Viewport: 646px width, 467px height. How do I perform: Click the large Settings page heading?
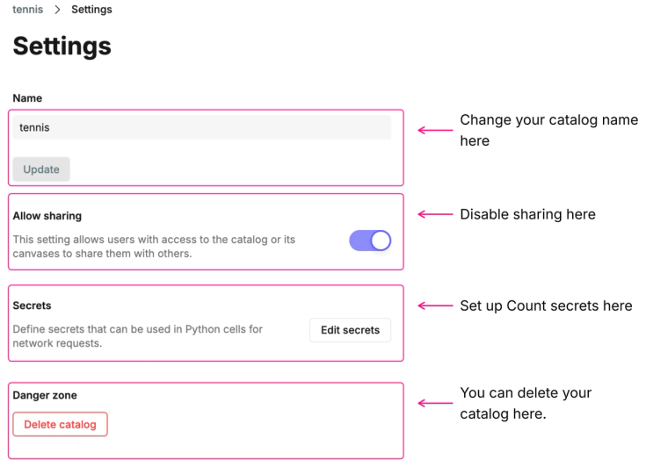pyautogui.click(x=62, y=46)
